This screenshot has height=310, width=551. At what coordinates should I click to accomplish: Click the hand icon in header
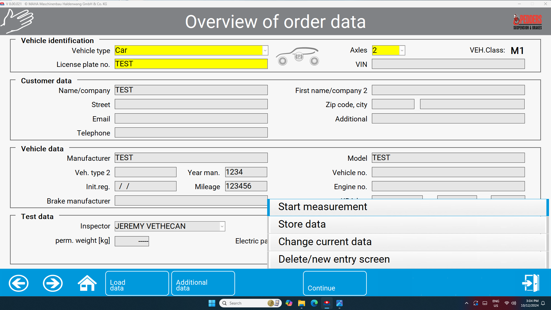17,21
